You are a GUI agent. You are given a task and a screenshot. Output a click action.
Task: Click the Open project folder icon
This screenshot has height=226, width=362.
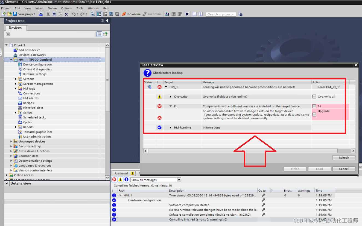click(9, 14)
